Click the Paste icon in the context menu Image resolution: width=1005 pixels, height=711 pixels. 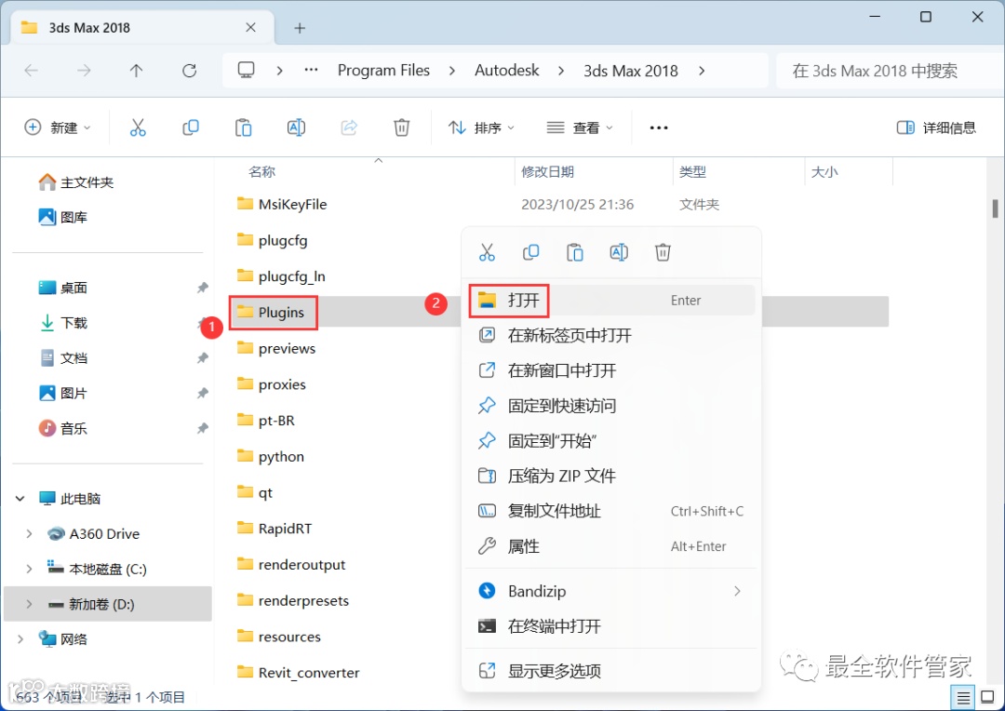(575, 252)
